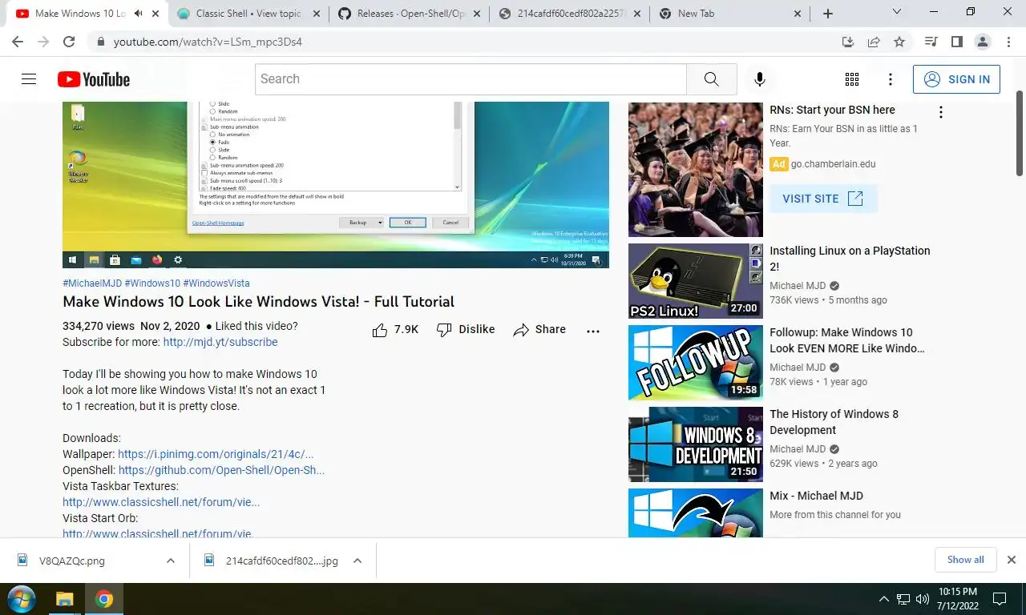
Task: Open the YouTube hamburger guide menu
Action: click(29, 79)
